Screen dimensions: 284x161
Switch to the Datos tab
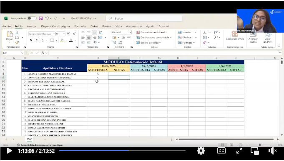[94, 26]
